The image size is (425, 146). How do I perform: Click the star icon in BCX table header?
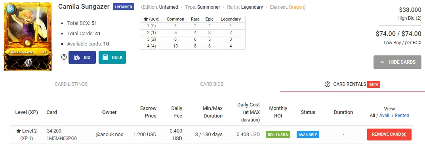click(146, 19)
